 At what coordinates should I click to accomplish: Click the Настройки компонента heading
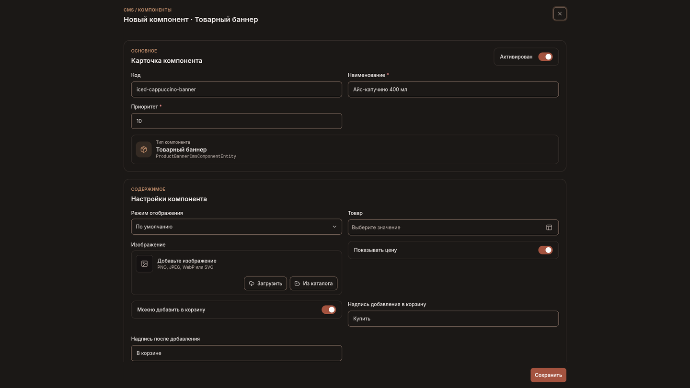pyautogui.click(x=169, y=199)
